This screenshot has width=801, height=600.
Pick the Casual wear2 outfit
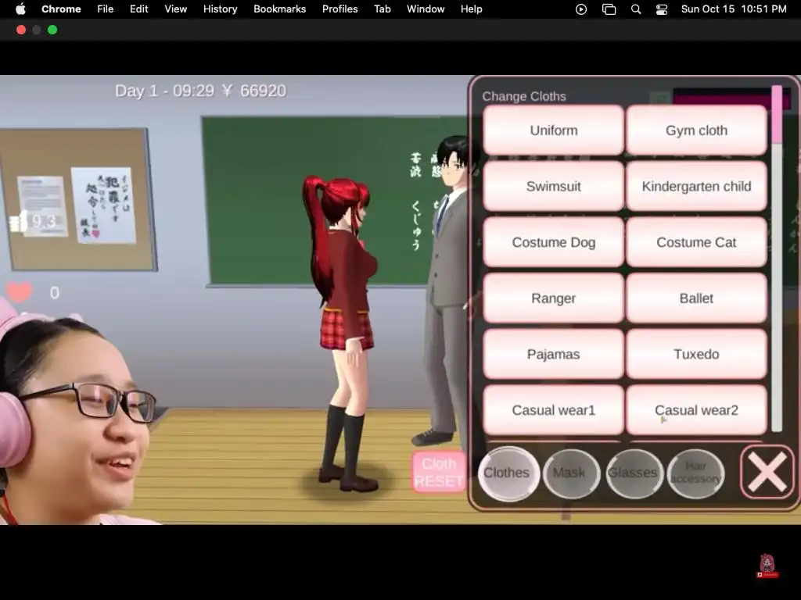696,410
